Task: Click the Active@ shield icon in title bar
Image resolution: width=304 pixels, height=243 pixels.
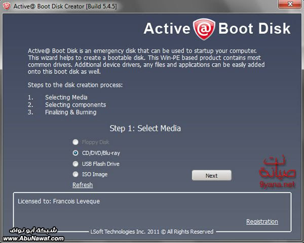Action: [7, 6]
